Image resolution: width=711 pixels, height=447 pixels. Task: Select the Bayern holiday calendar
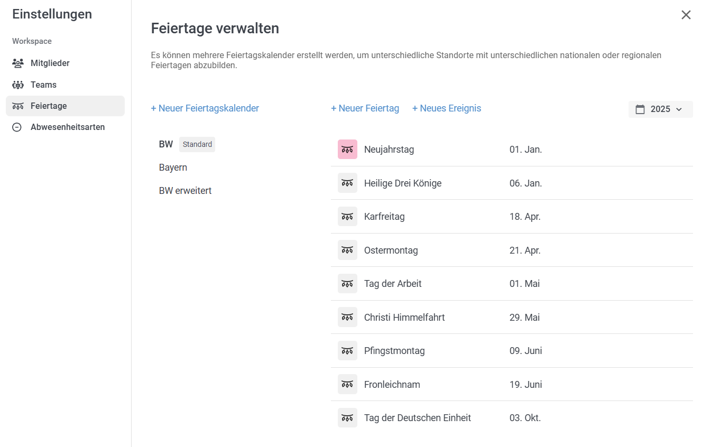coord(173,167)
